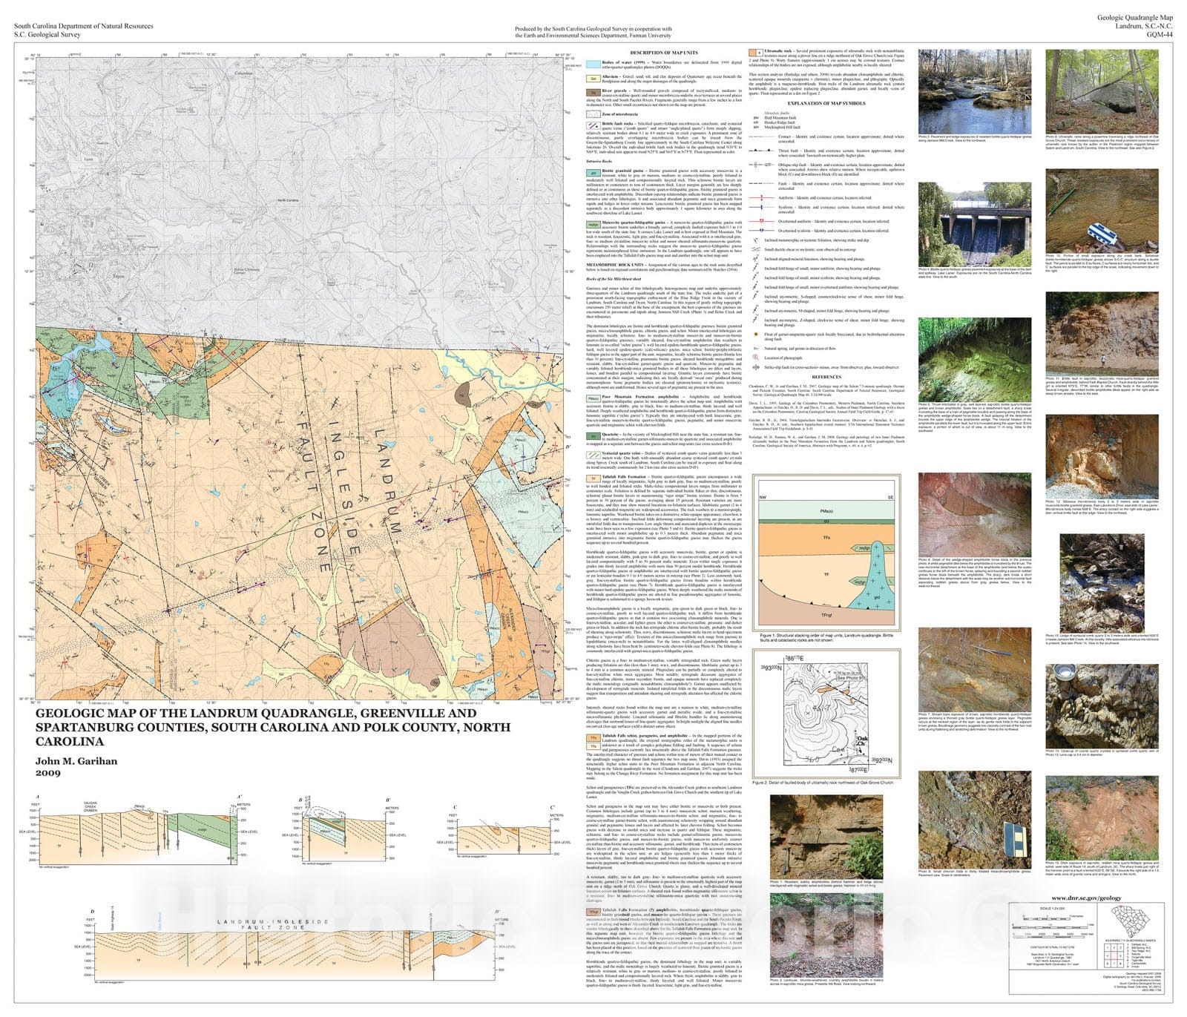
Task: Click the Thrust fault sawtooth line symbol
Action: point(760,150)
